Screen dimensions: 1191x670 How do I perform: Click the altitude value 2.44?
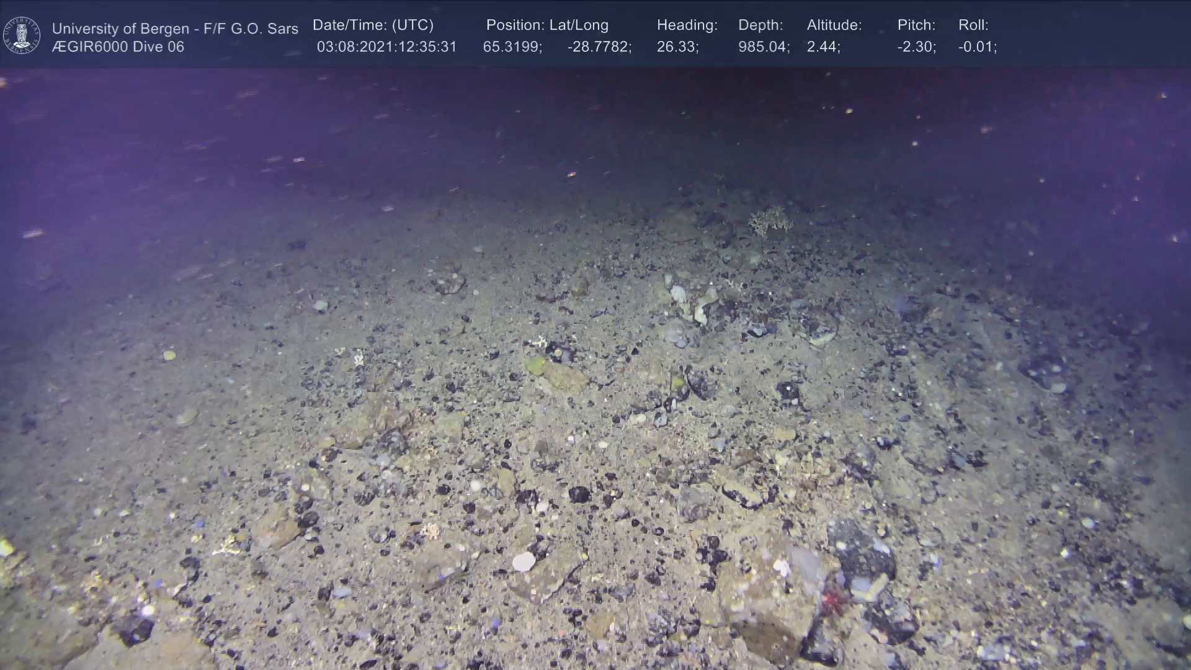823,47
